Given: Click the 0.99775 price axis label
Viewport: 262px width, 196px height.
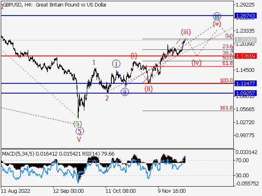Looking at the screenshot, I should pos(245,136).
